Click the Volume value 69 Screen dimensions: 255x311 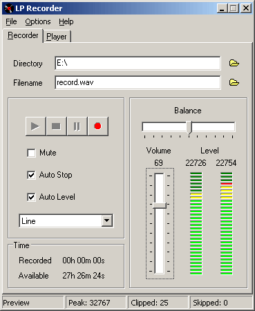[158, 163]
